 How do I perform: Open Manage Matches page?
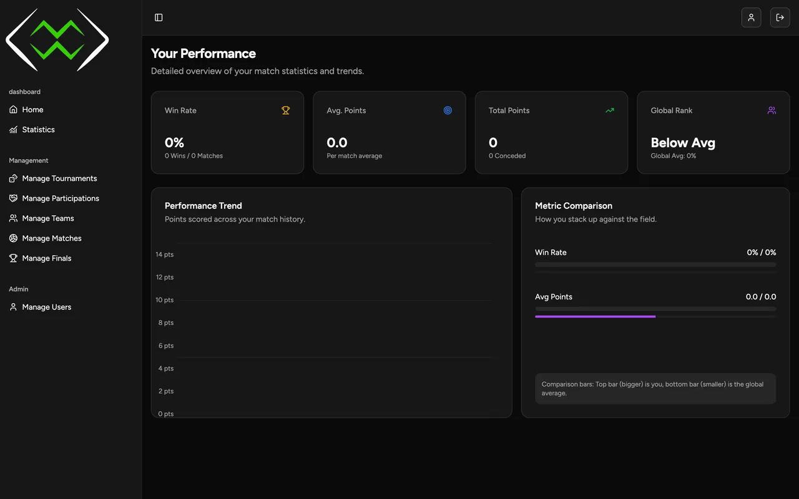(x=71, y=238)
